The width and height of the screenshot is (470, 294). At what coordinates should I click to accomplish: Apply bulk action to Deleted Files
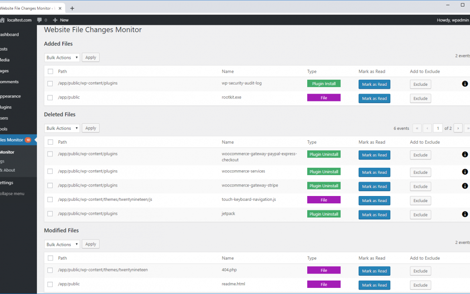pyautogui.click(x=91, y=128)
